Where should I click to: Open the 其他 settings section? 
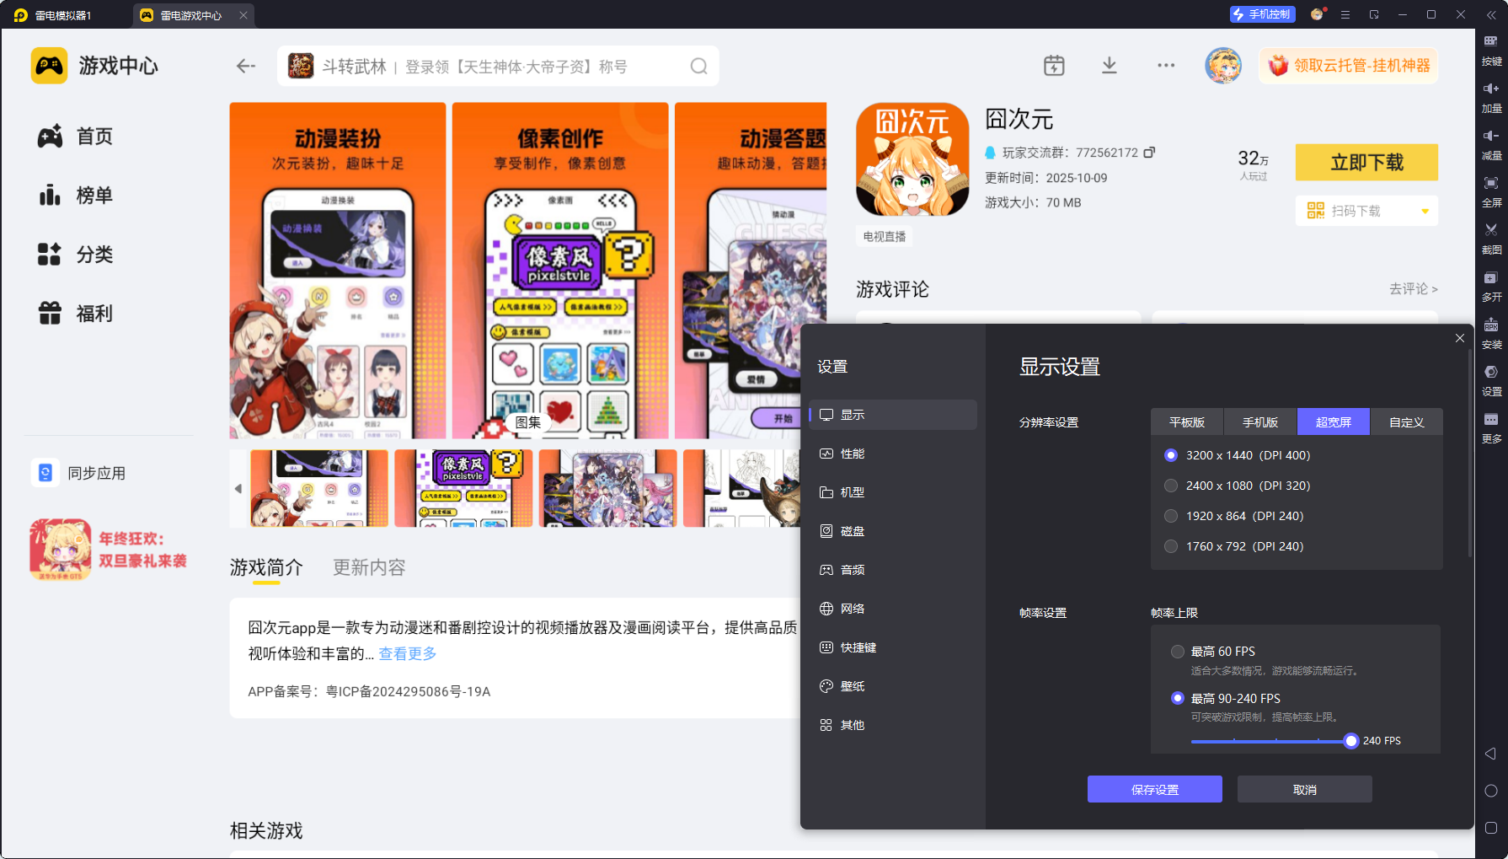(x=893, y=725)
